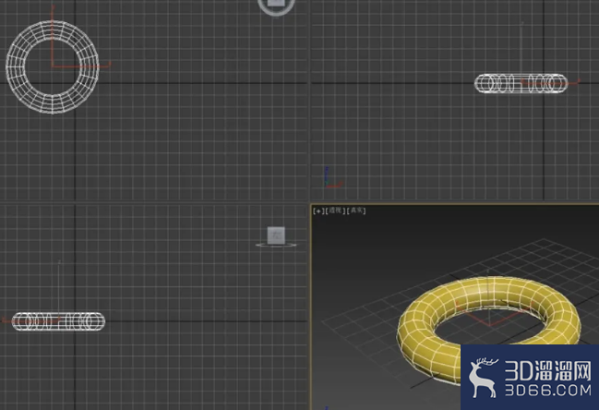Viewport: 599px width, 410px height.
Task: Open the [+] viewport general menu
Action: (317, 211)
